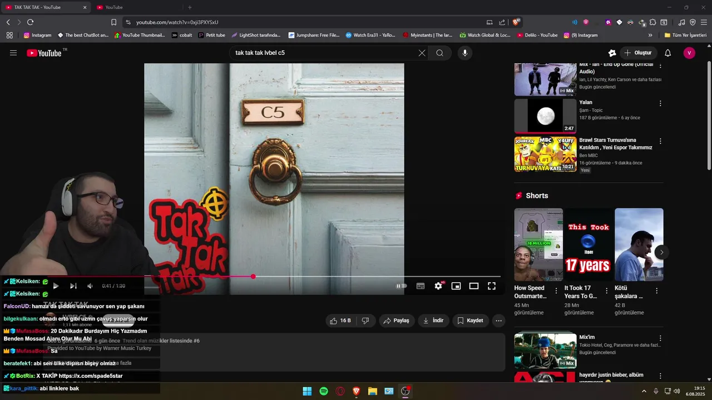This screenshot has height=400, width=712.
Task: Open options for How Speed short
Action: pyautogui.click(x=556, y=291)
